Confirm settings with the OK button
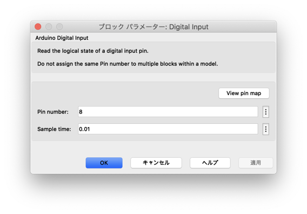The height and width of the screenshot is (214, 307). 104,163
